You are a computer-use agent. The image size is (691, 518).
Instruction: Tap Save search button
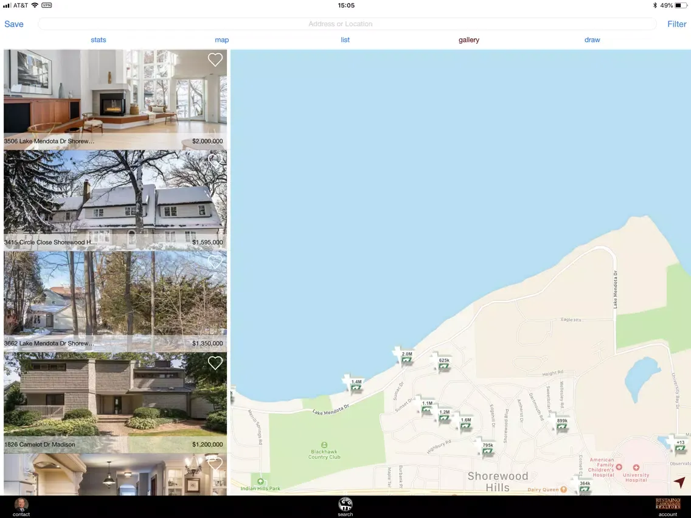click(x=13, y=24)
